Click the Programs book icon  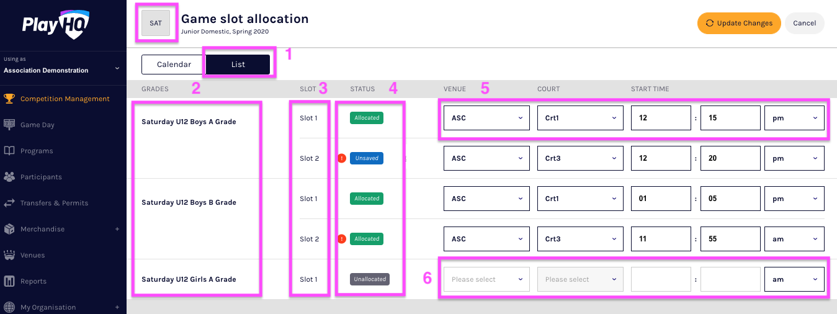9,151
